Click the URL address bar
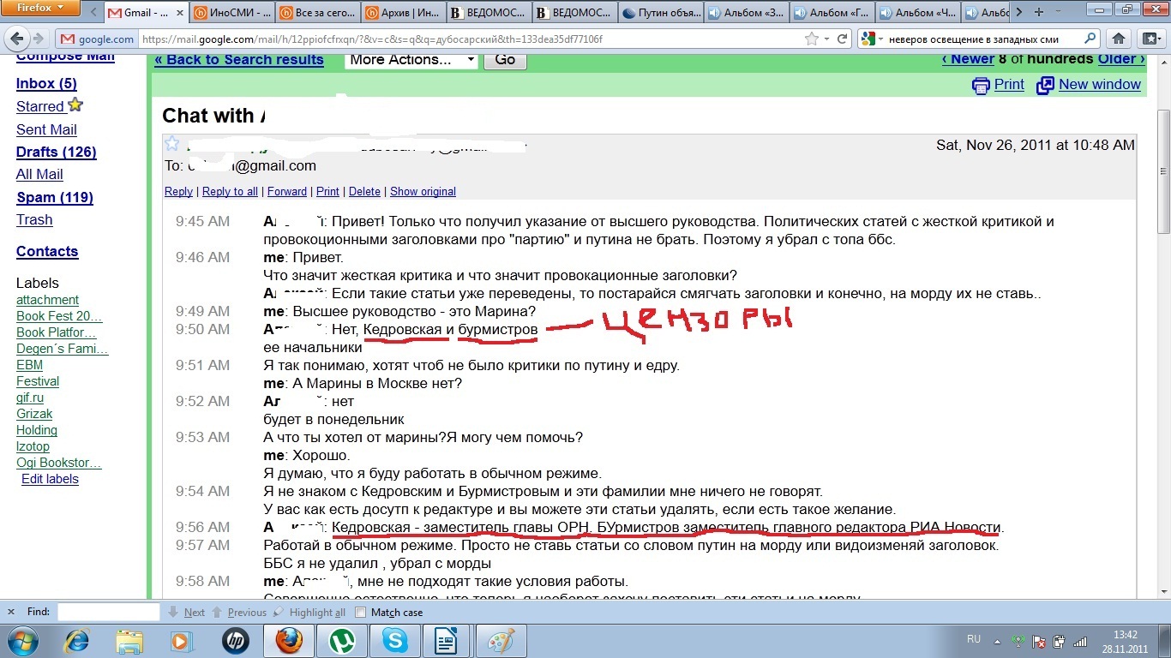This screenshot has height=658, width=1171. tap(471, 39)
